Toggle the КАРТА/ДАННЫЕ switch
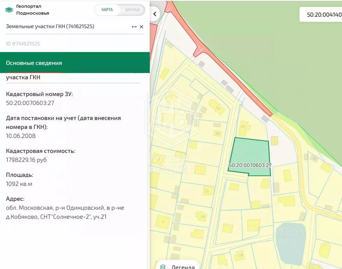The image size is (342, 269). [119, 10]
